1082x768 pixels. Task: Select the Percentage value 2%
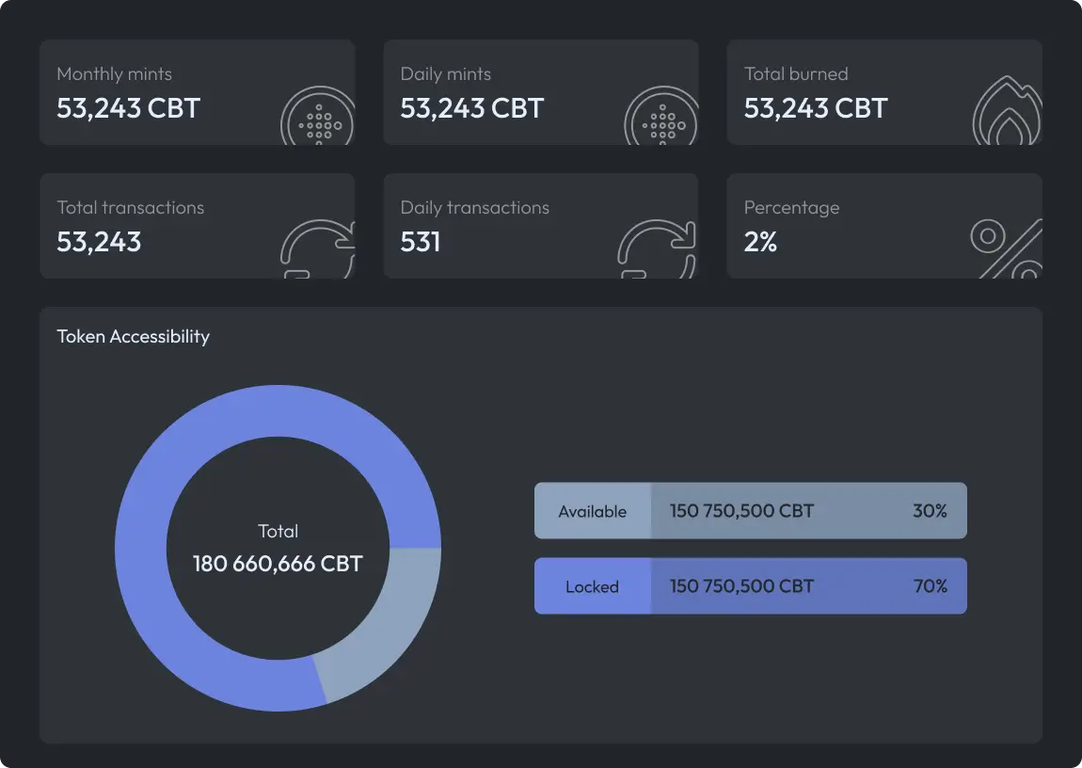(x=760, y=242)
